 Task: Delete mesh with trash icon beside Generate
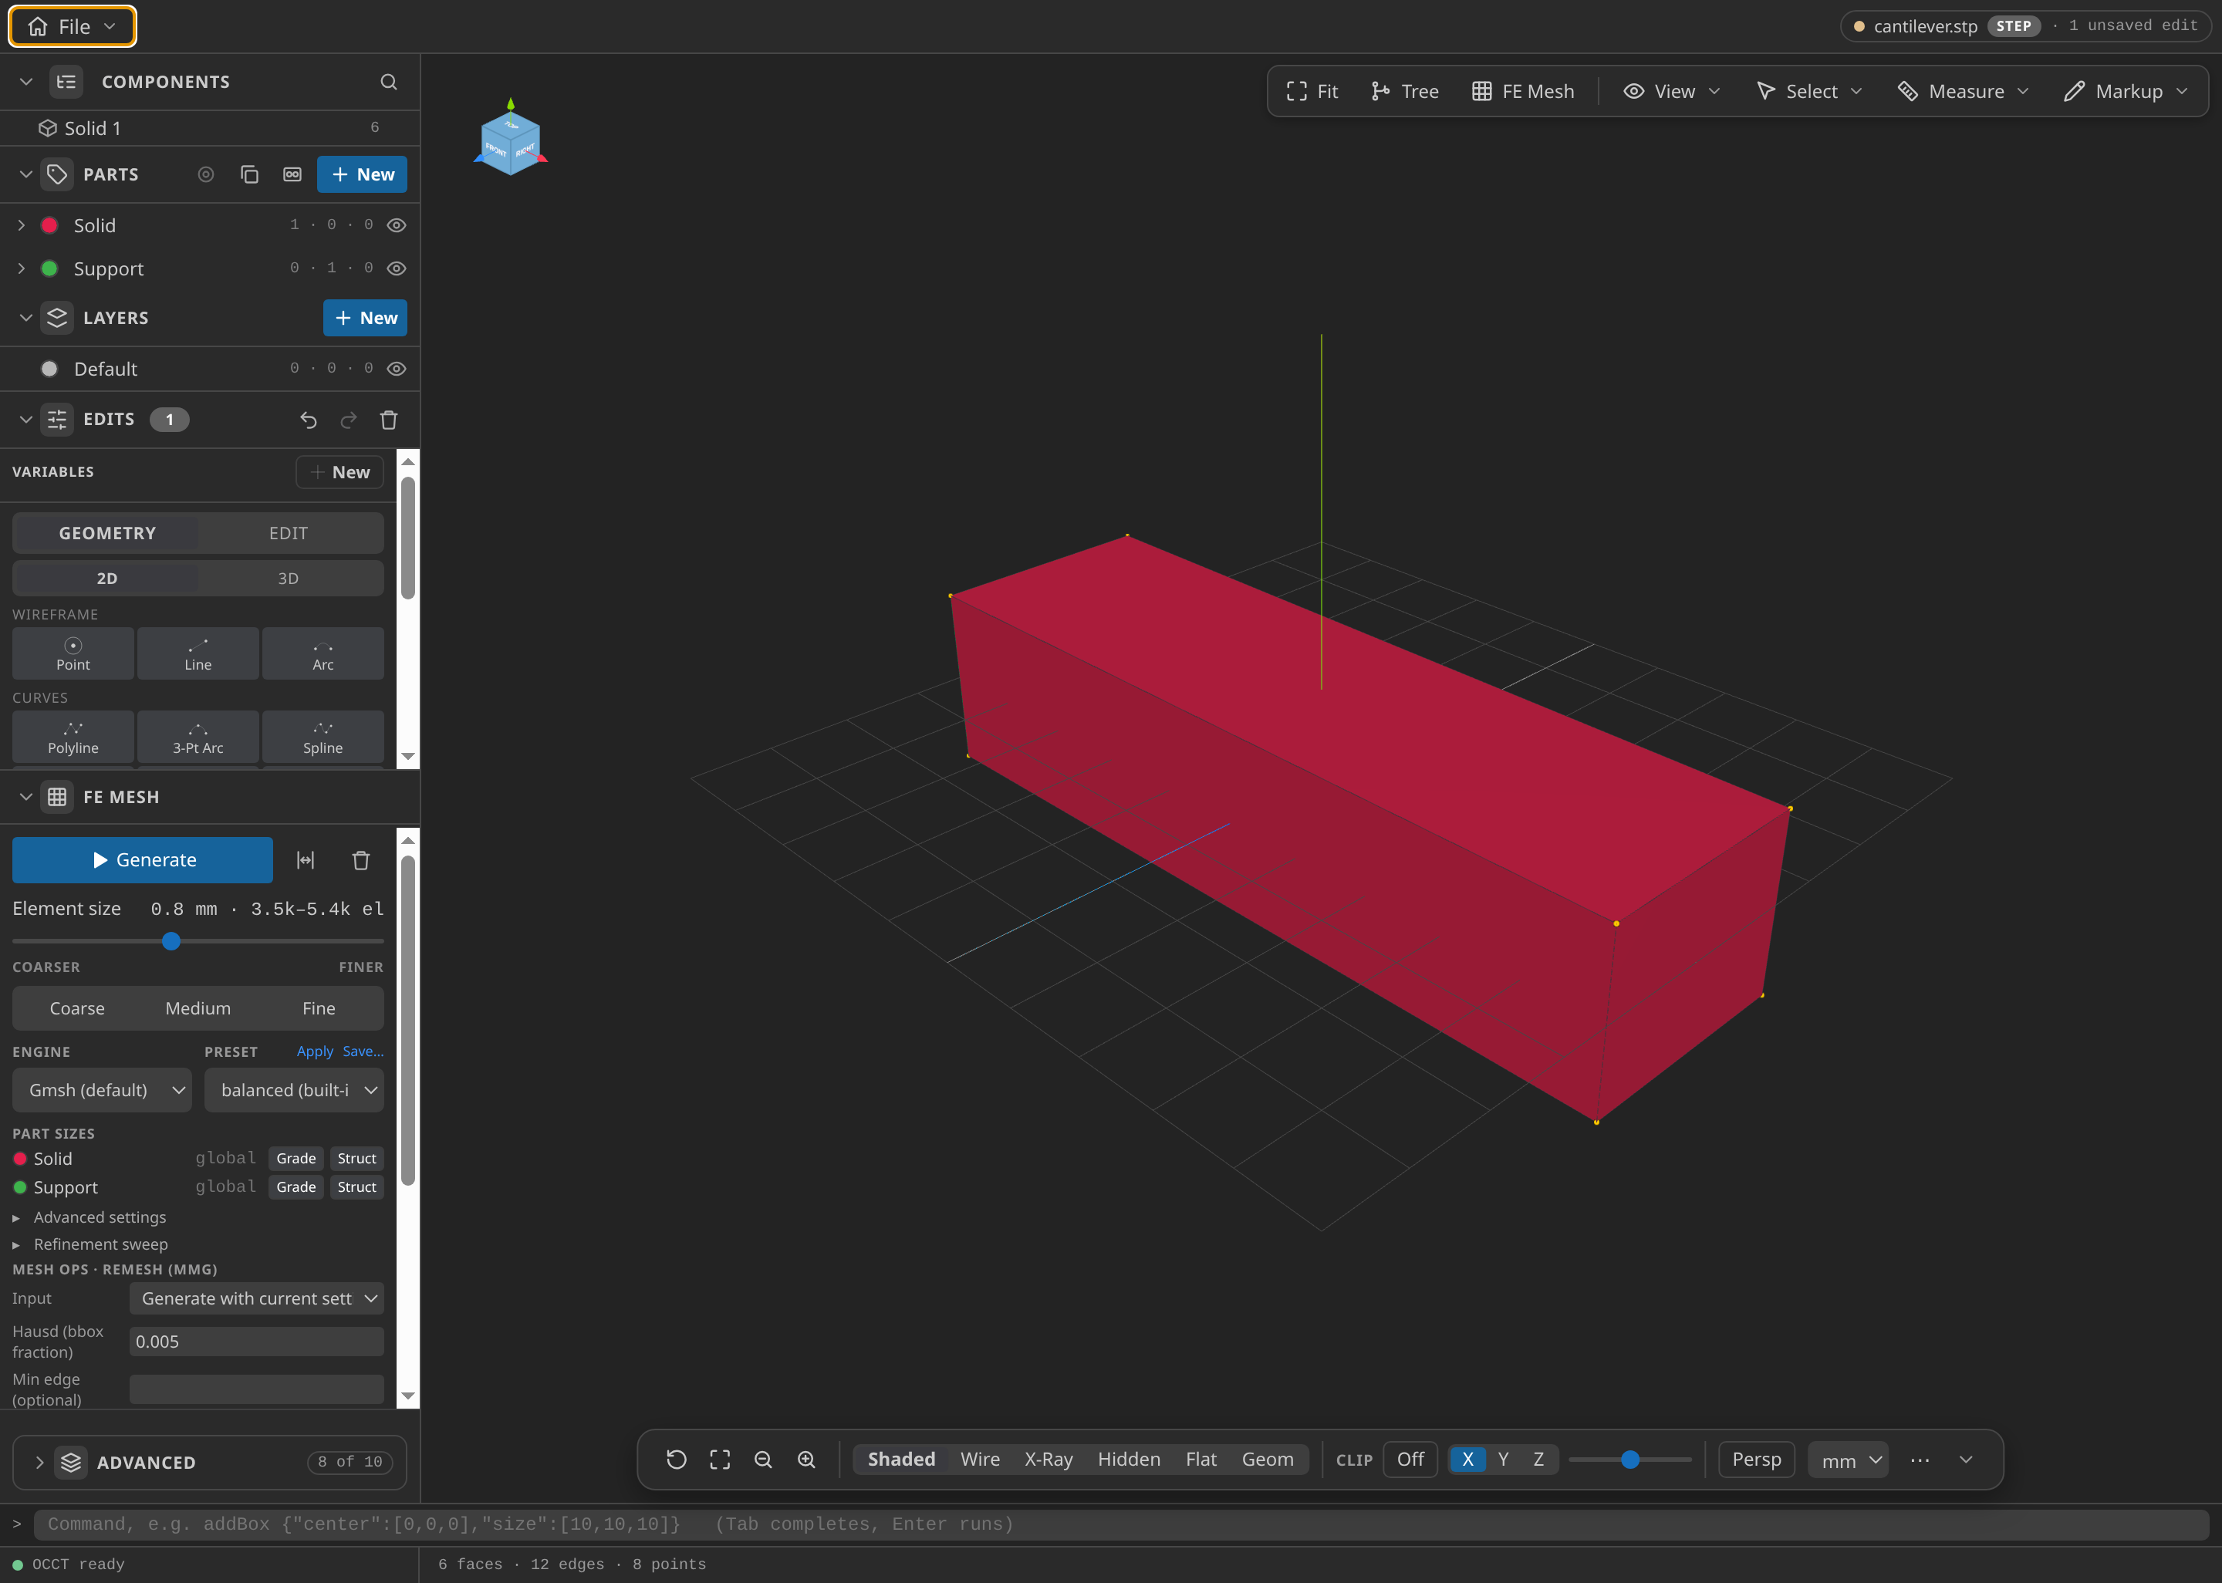(x=360, y=859)
